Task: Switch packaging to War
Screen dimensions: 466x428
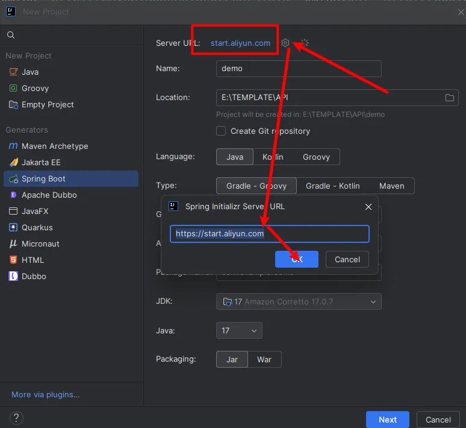Action: click(x=264, y=359)
